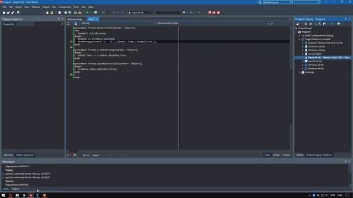Click the search icon in the editor navigation bar
This screenshot has width=353, height=198.
coord(272,24)
